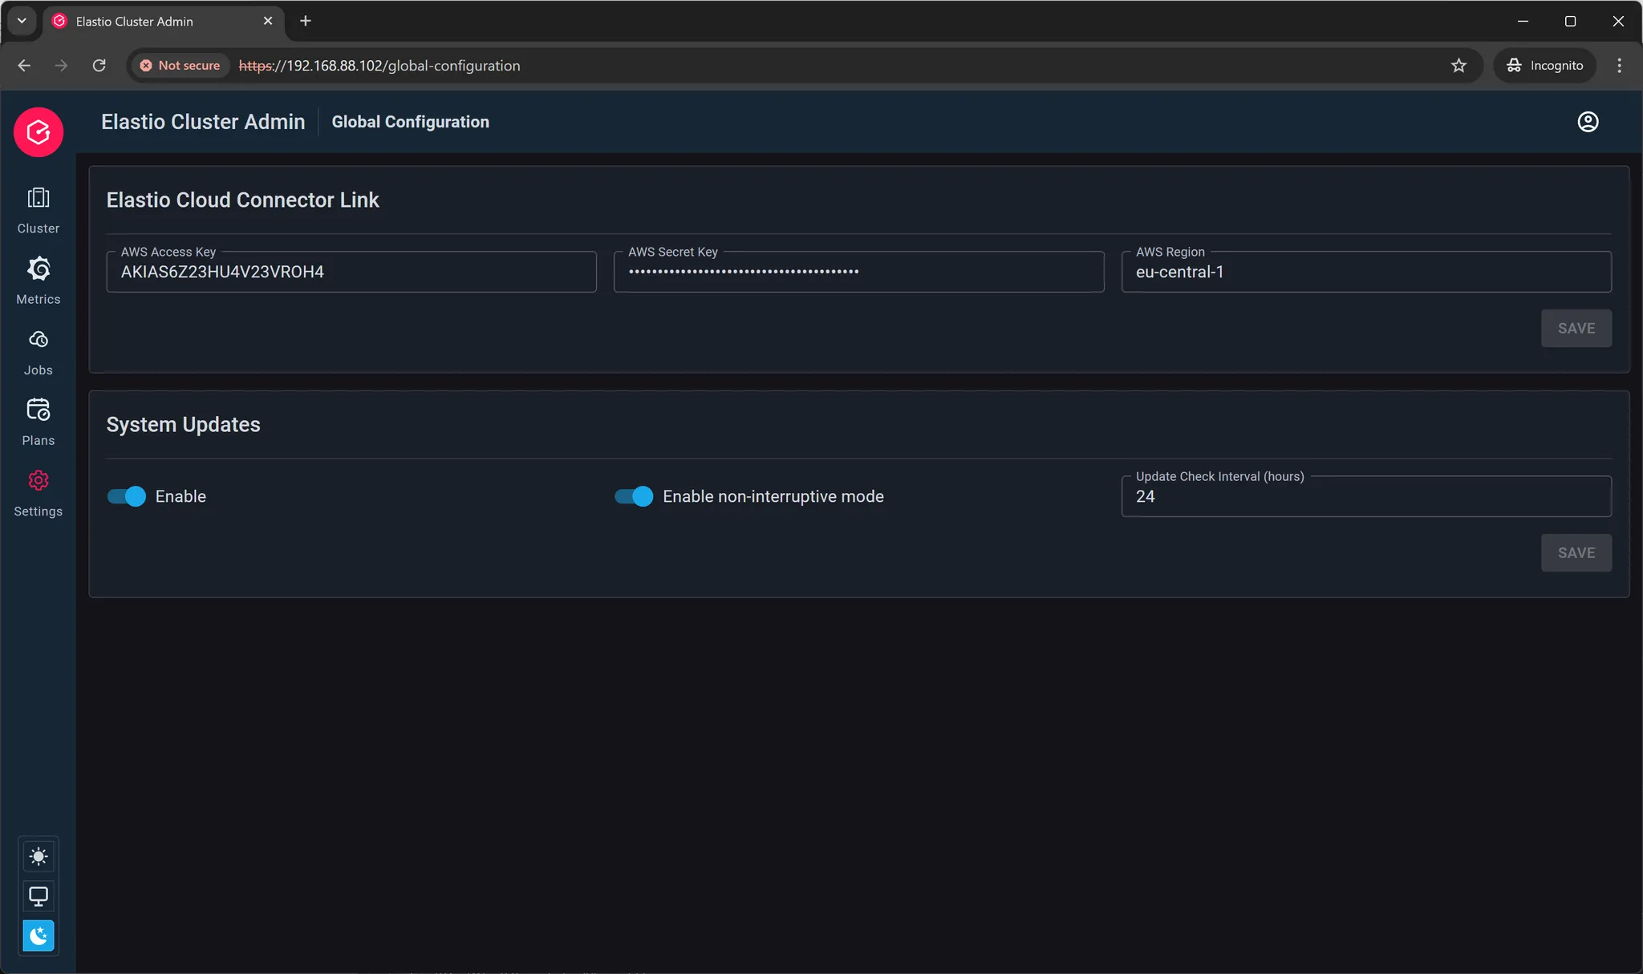Close the Elastio Cluster Admin tab
1643x974 pixels.
pyautogui.click(x=268, y=22)
